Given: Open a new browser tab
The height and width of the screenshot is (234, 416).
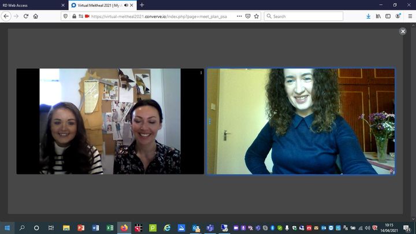Looking at the screenshot, I should [x=142, y=5].
